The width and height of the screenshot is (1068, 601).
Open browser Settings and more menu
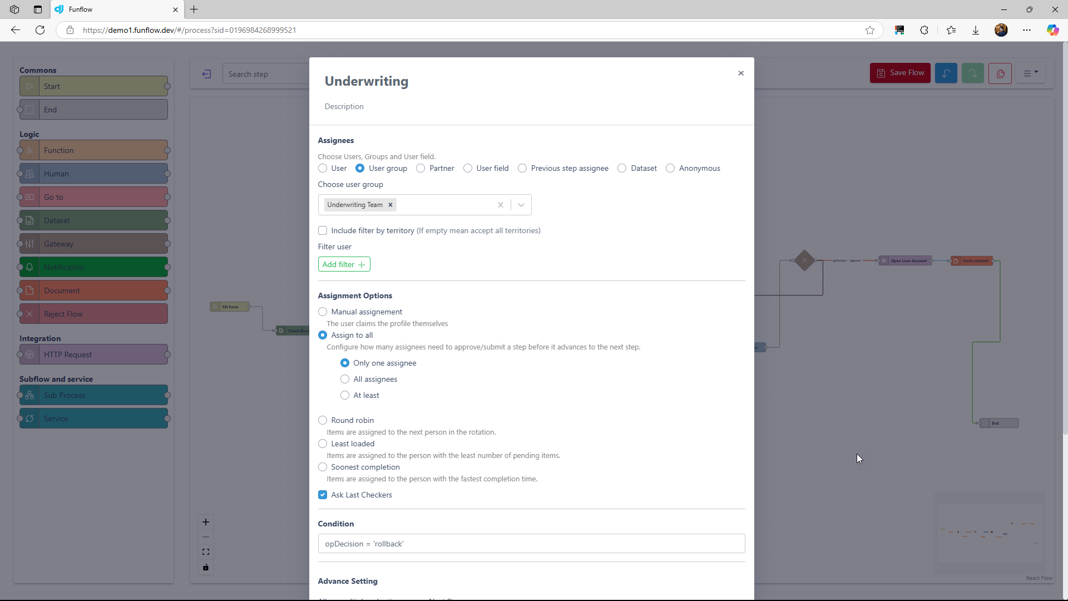click(1026, 30)
